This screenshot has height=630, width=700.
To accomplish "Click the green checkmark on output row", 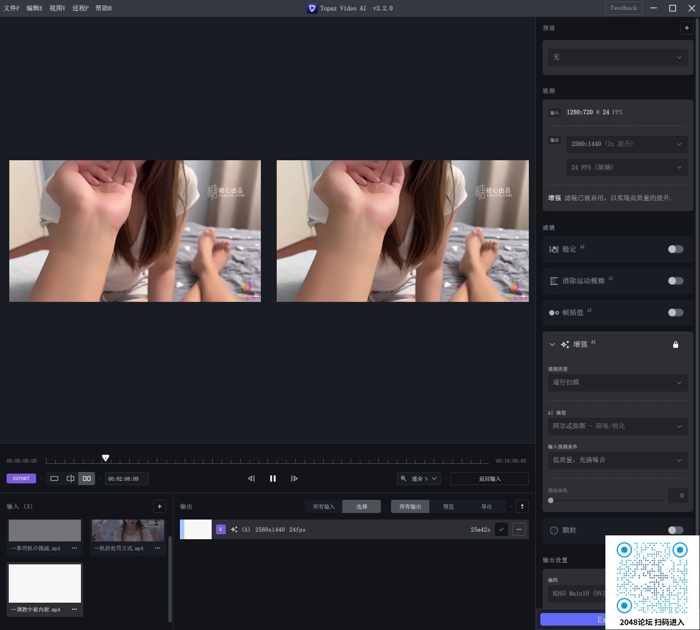I will [501, 529].
